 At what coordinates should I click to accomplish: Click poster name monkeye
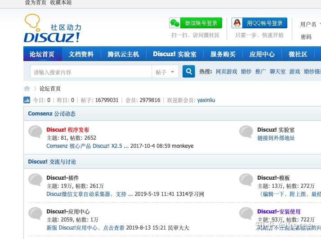[x=183, y=146]
